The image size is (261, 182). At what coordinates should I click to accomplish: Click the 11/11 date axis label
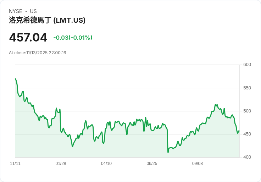click(15, 164)
